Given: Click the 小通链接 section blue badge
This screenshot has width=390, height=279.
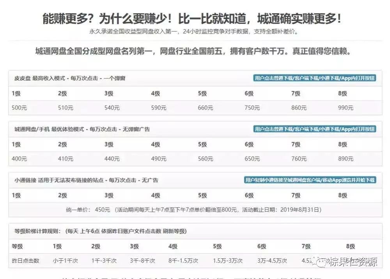Looking at the screenshot, I should pos(310,179).
